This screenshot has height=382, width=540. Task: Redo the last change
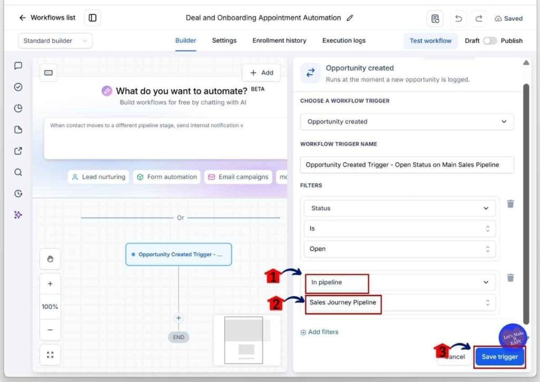(x=479, y=18)
